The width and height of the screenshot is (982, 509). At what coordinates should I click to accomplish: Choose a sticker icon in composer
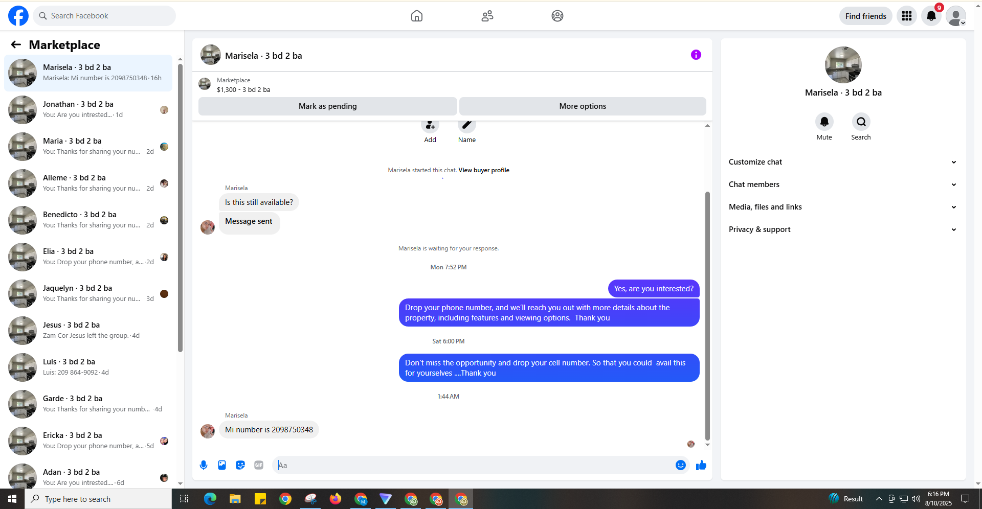coord(240,465)
